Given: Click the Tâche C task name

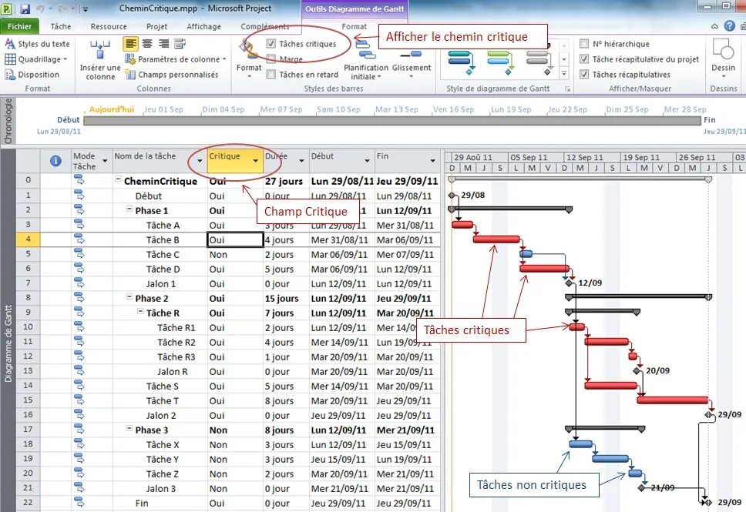Looking at the screenshot, I should pos(163,254).
